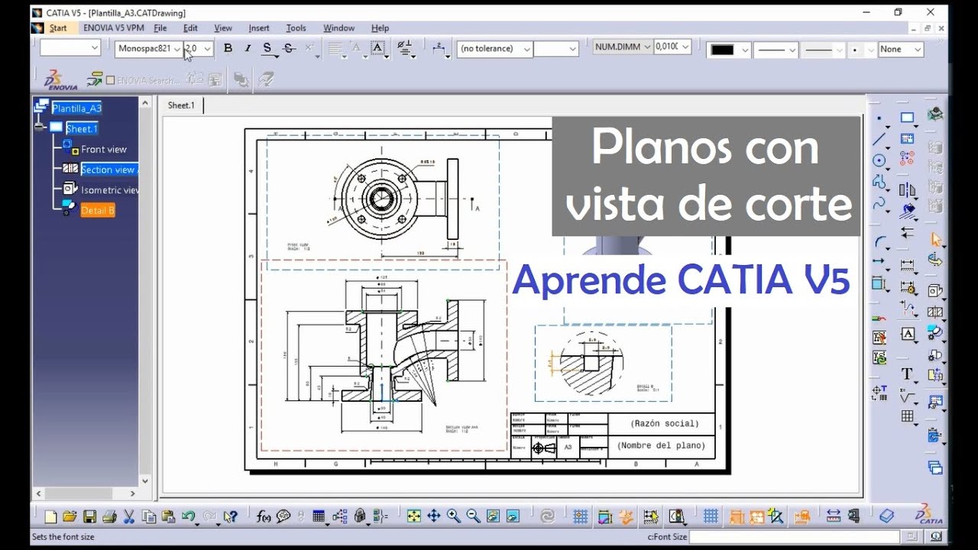
Task: Click the Pan icon
Action: pos(433,516)
